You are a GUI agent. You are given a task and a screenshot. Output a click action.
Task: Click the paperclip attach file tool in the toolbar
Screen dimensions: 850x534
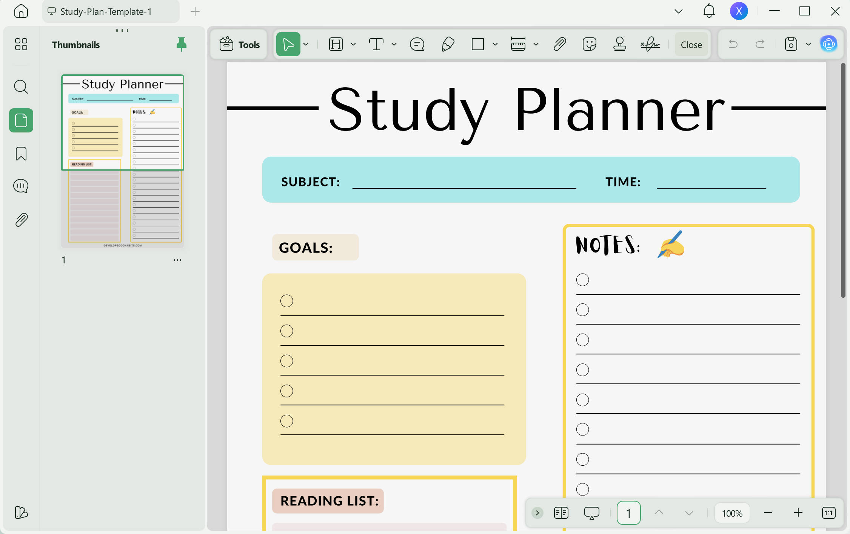pos(560,44)
